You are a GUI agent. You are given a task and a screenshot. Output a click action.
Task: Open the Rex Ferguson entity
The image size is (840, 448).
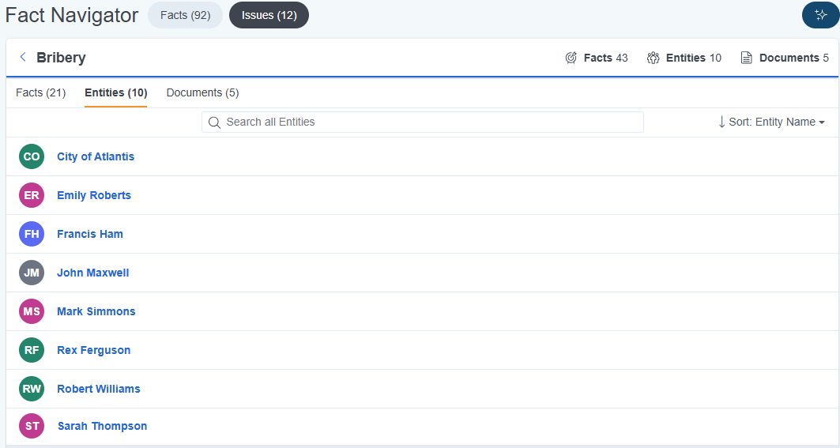94,350
